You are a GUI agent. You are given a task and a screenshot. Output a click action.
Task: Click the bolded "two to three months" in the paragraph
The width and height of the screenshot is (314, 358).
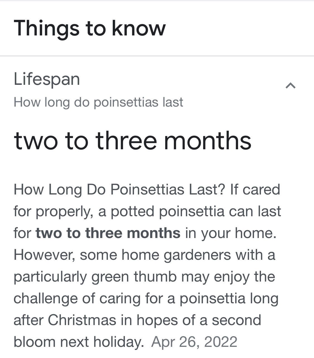click(x=108, y=233)
